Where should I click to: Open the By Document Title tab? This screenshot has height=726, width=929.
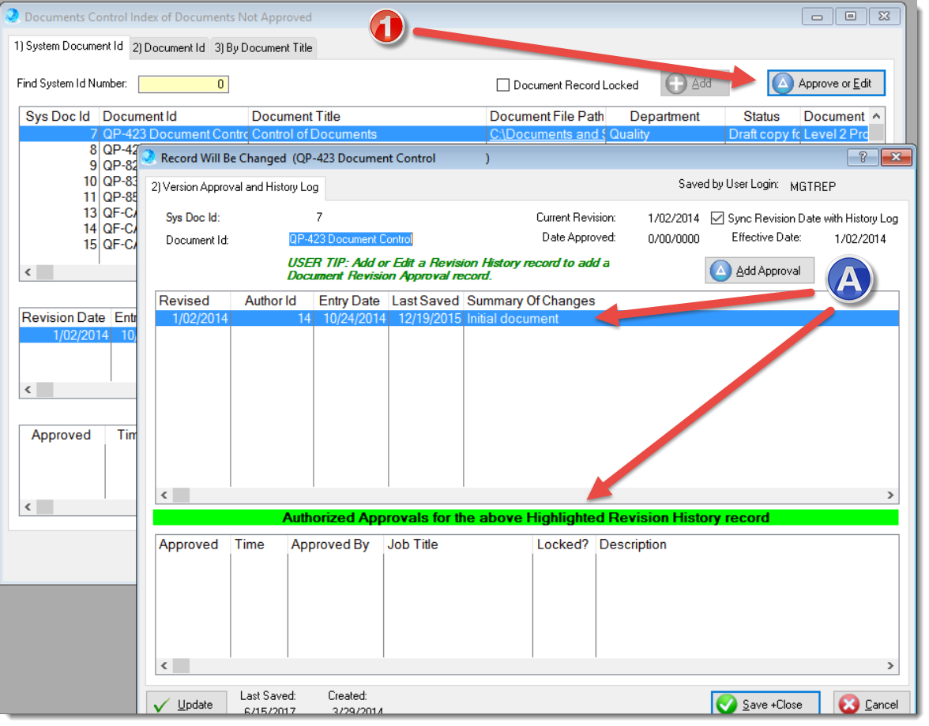(x=264, y=47)
